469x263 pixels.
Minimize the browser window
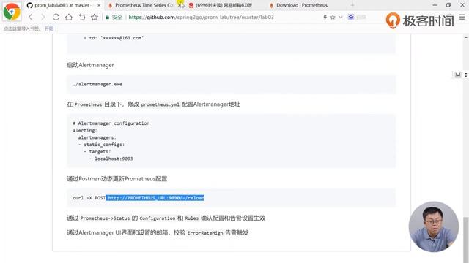[x=435, y=5]
